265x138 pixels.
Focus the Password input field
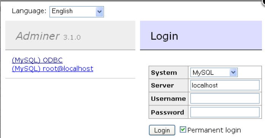tap(225, 112)
